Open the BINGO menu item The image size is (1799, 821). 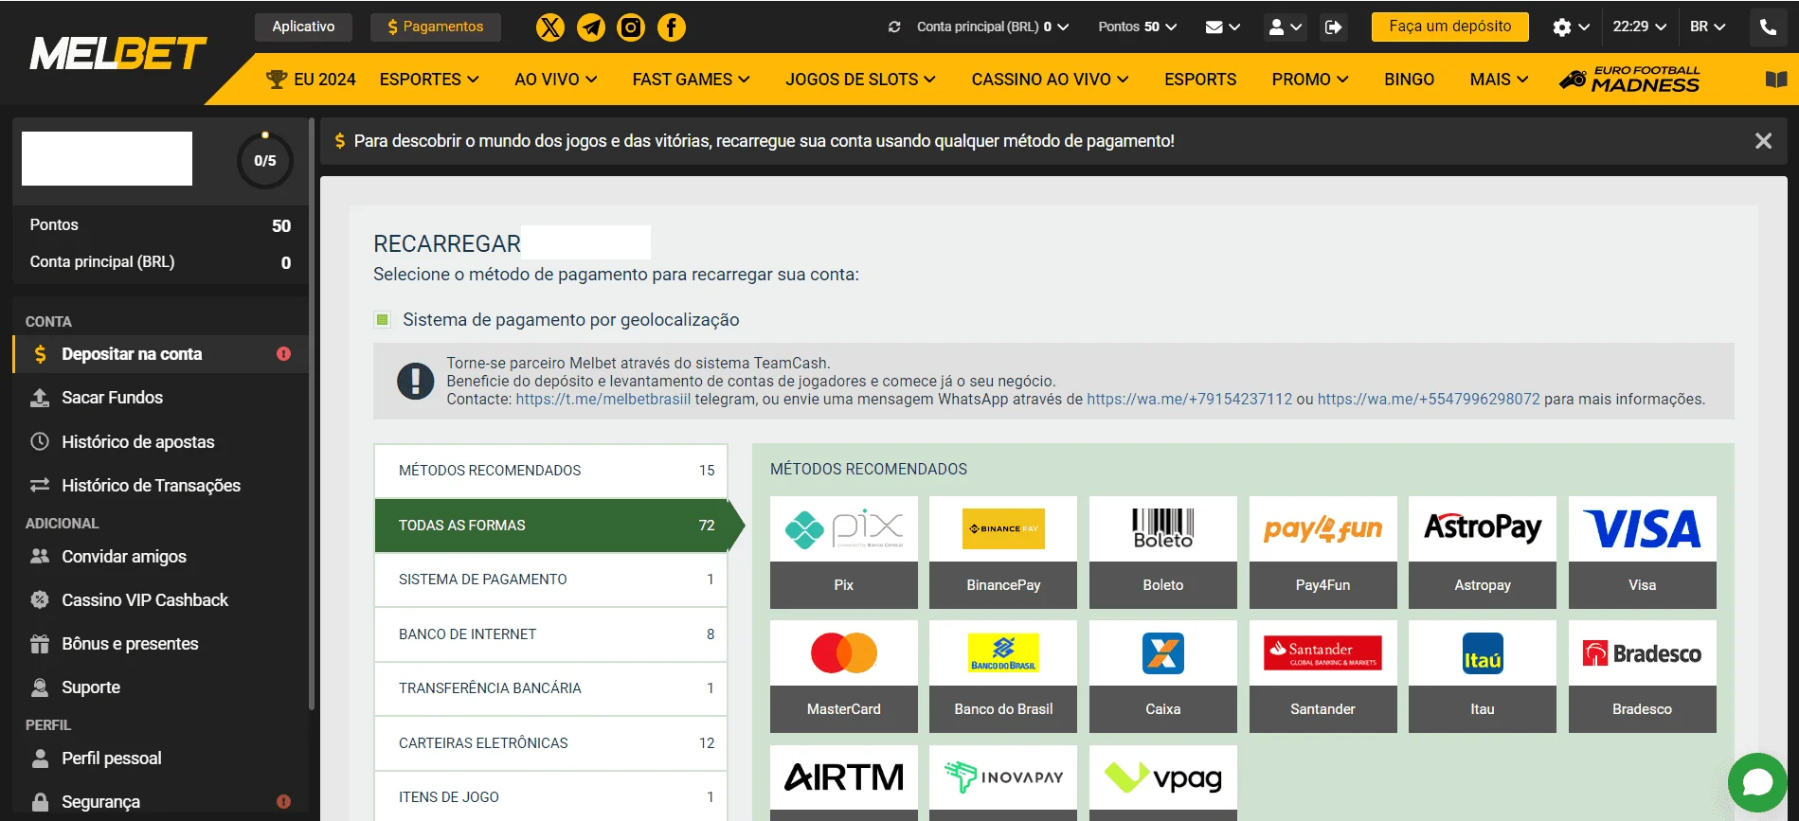(x=1409, y=80)
